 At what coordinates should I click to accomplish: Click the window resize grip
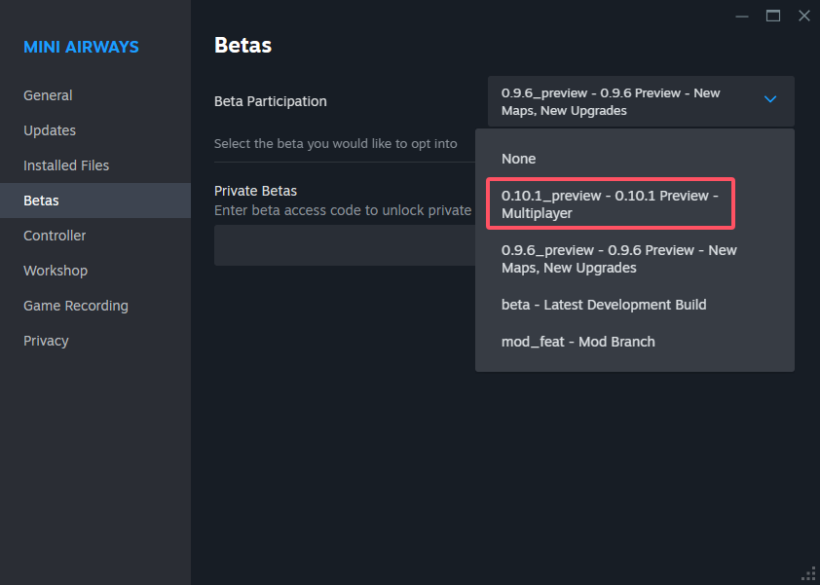808,573
